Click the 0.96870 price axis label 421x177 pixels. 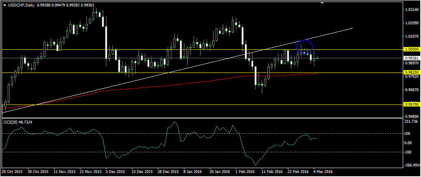(x=412, y=90)
